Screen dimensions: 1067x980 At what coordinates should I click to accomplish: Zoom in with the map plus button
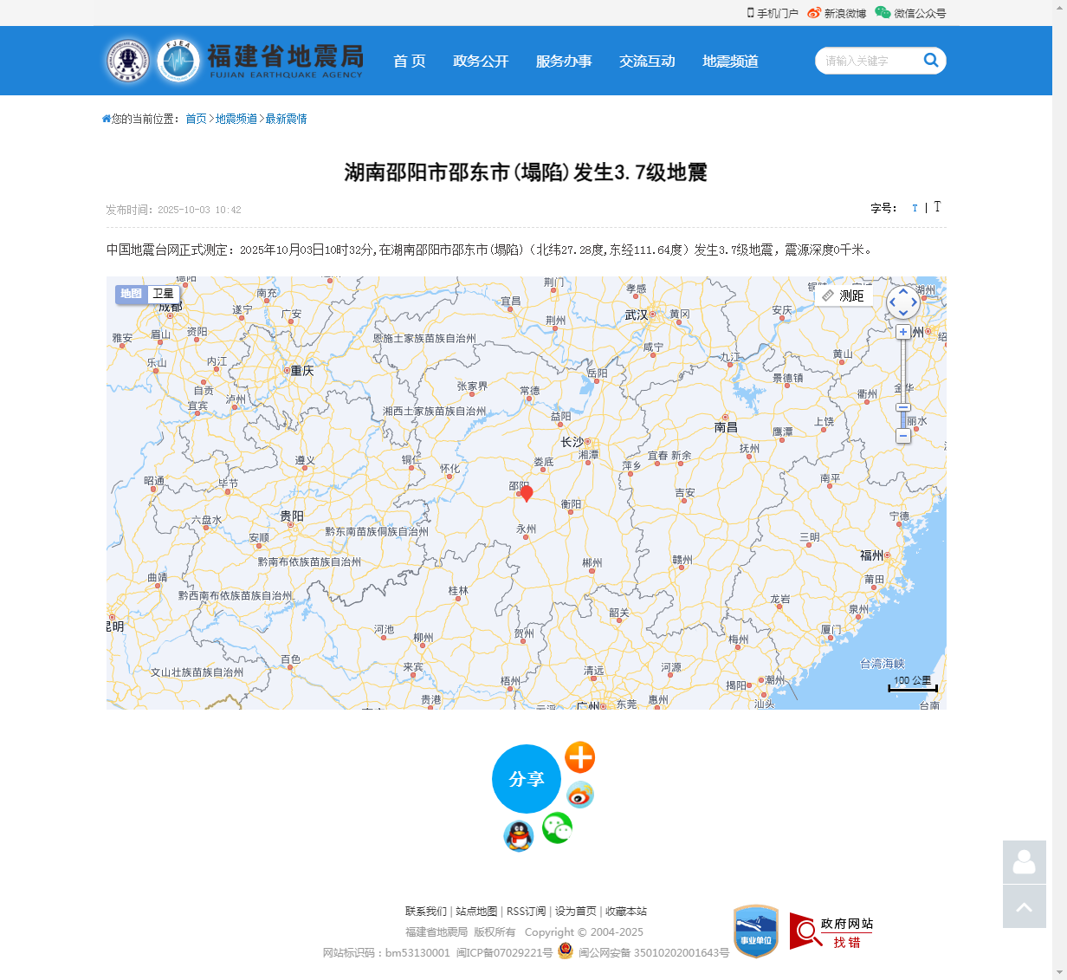(903, 332)
